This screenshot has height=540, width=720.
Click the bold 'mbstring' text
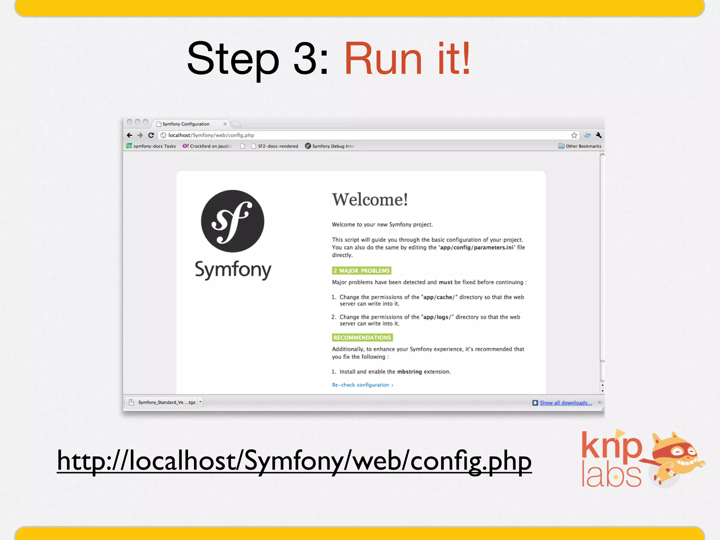(x=409, y=372)
